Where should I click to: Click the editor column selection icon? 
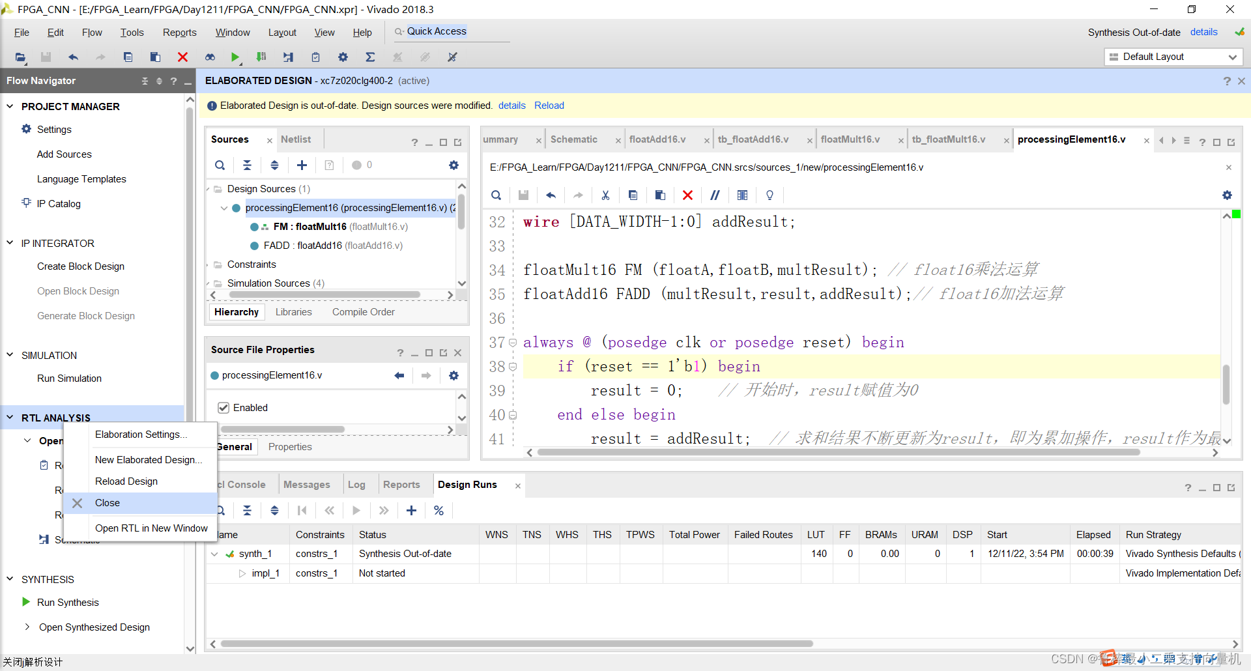tap(742, 195)
